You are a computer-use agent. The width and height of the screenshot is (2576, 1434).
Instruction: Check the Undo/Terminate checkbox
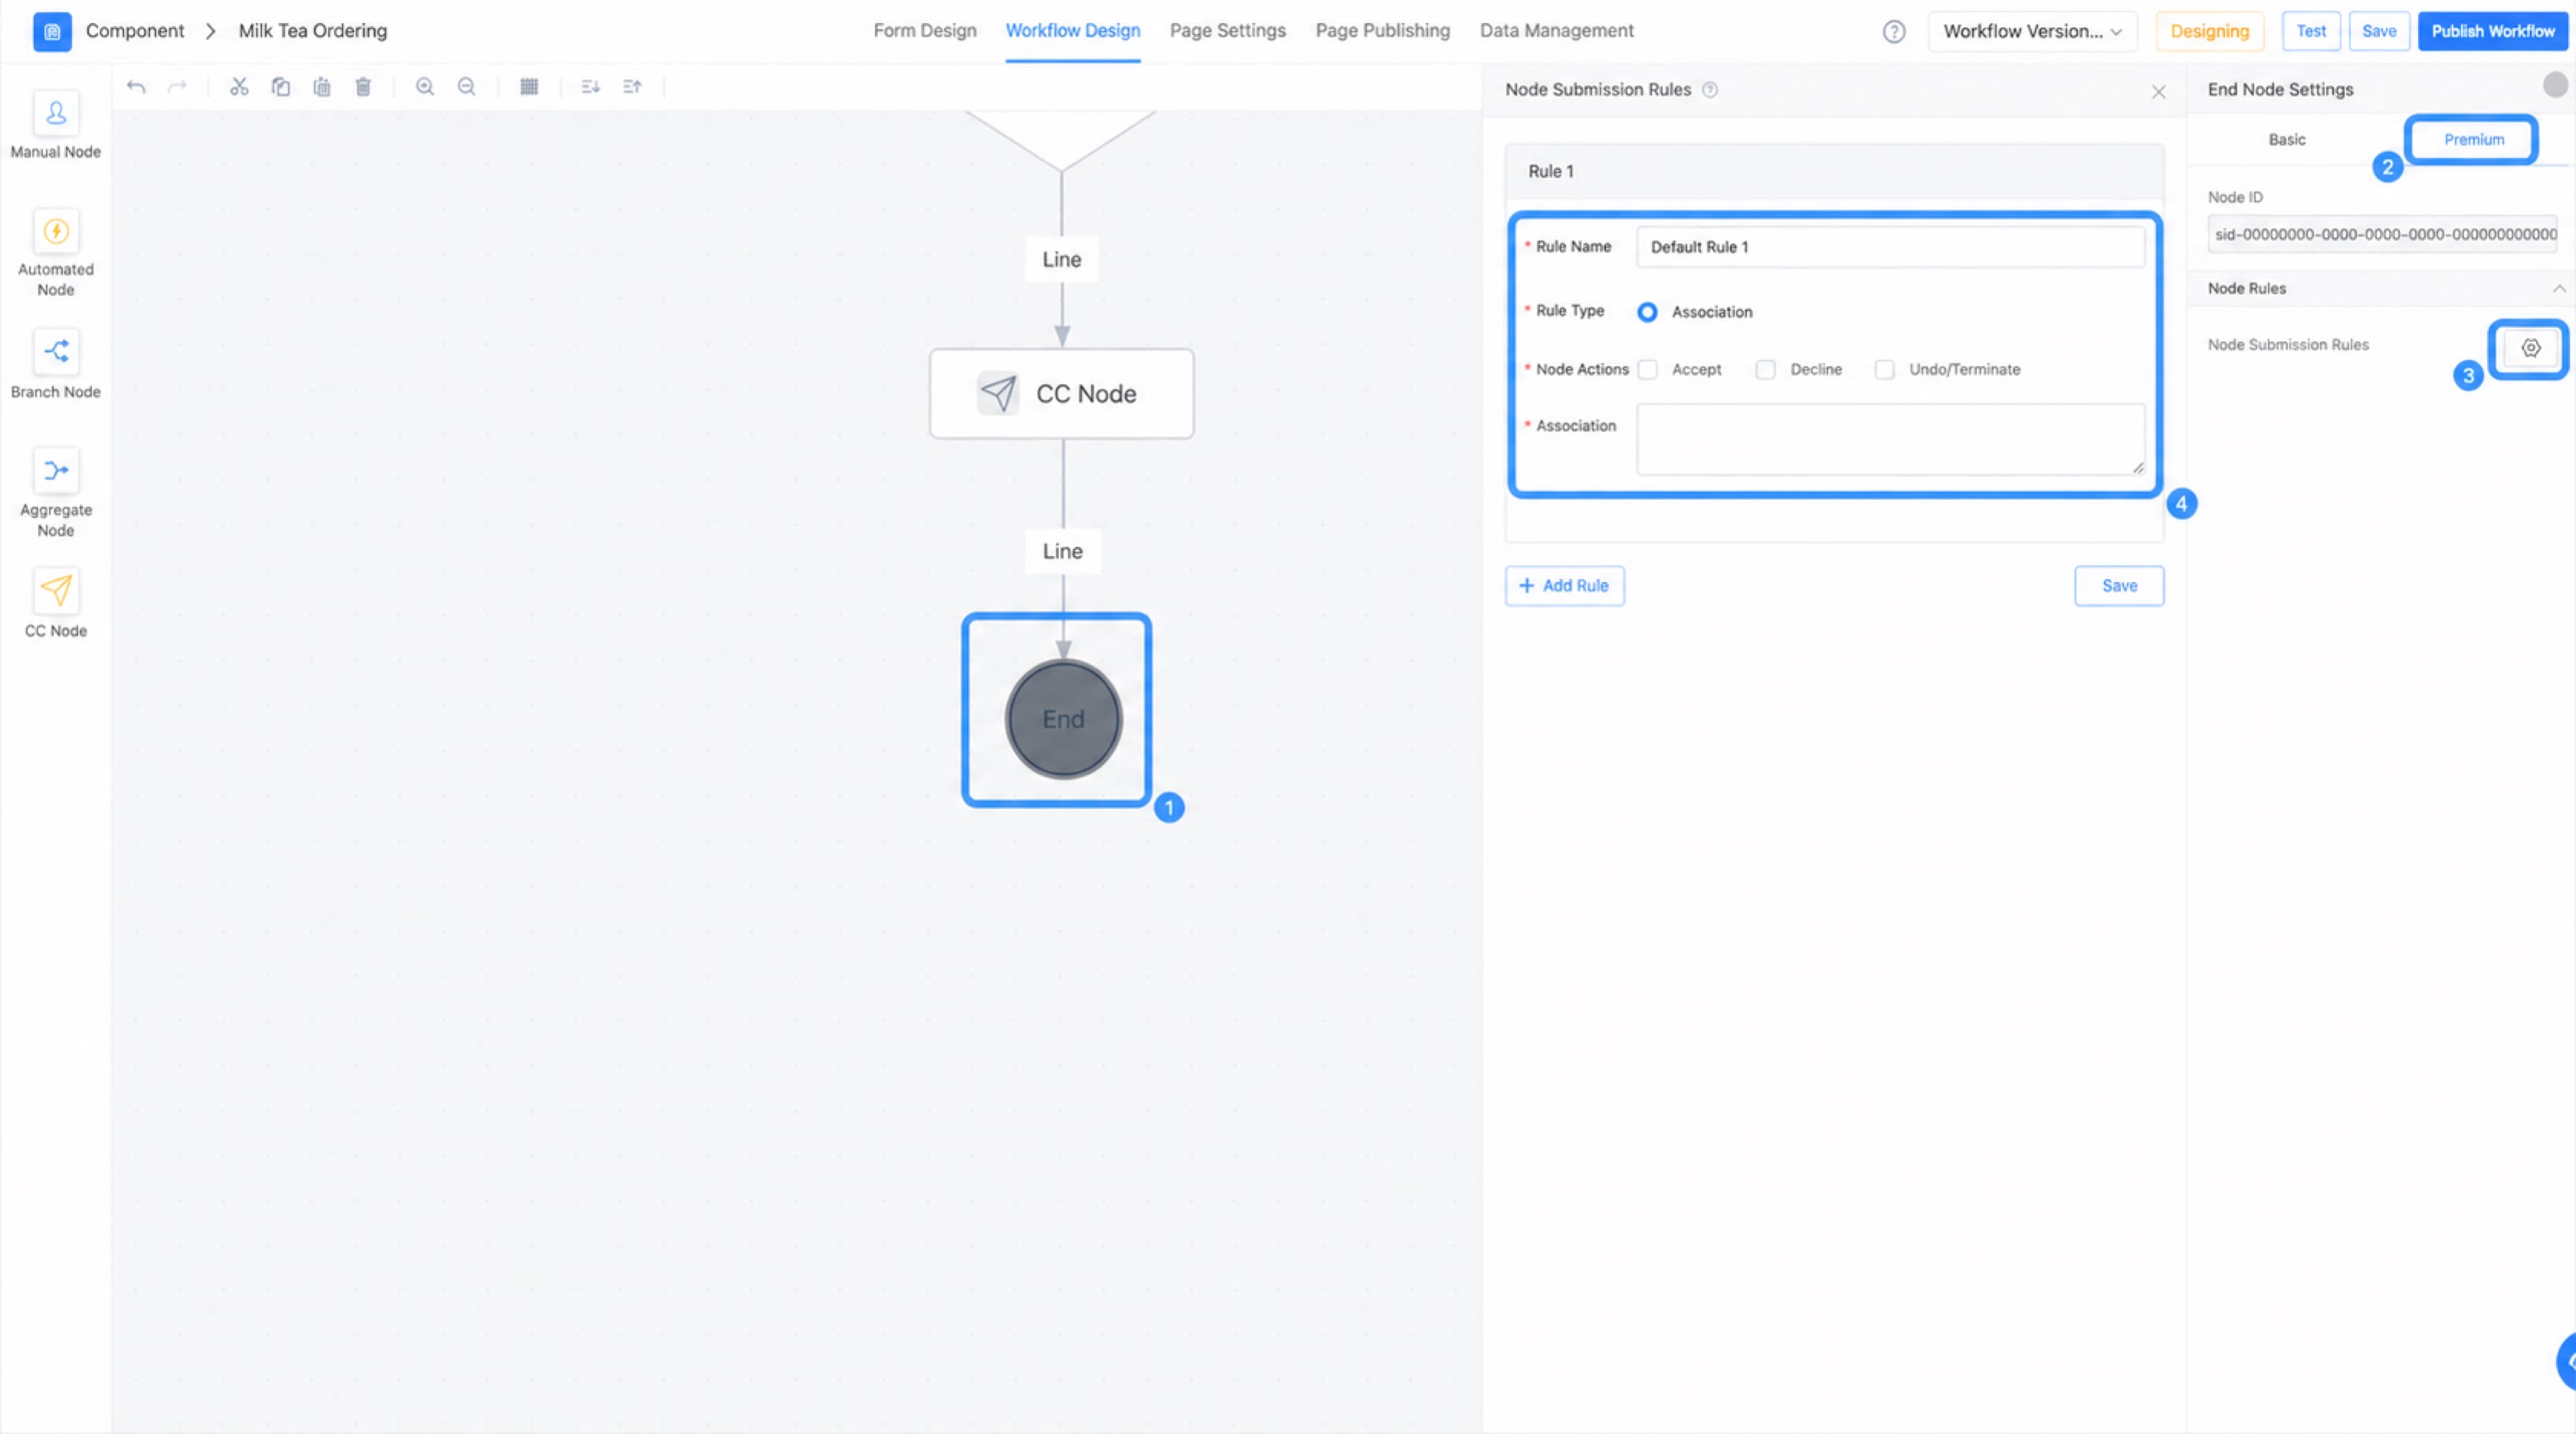tap(1885, 370)
